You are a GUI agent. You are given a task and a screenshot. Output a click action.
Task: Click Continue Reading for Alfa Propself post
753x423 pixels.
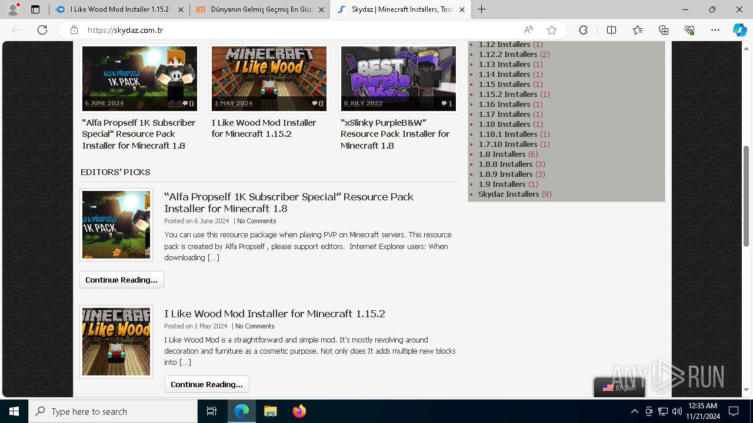[x=122, y=280]
